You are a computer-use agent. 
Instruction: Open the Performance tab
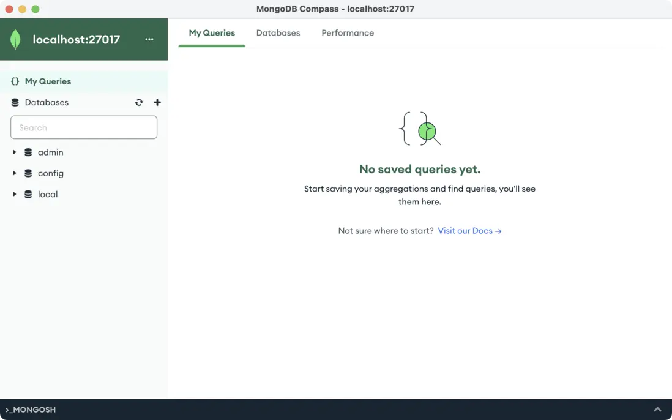(x=348, y=33)
